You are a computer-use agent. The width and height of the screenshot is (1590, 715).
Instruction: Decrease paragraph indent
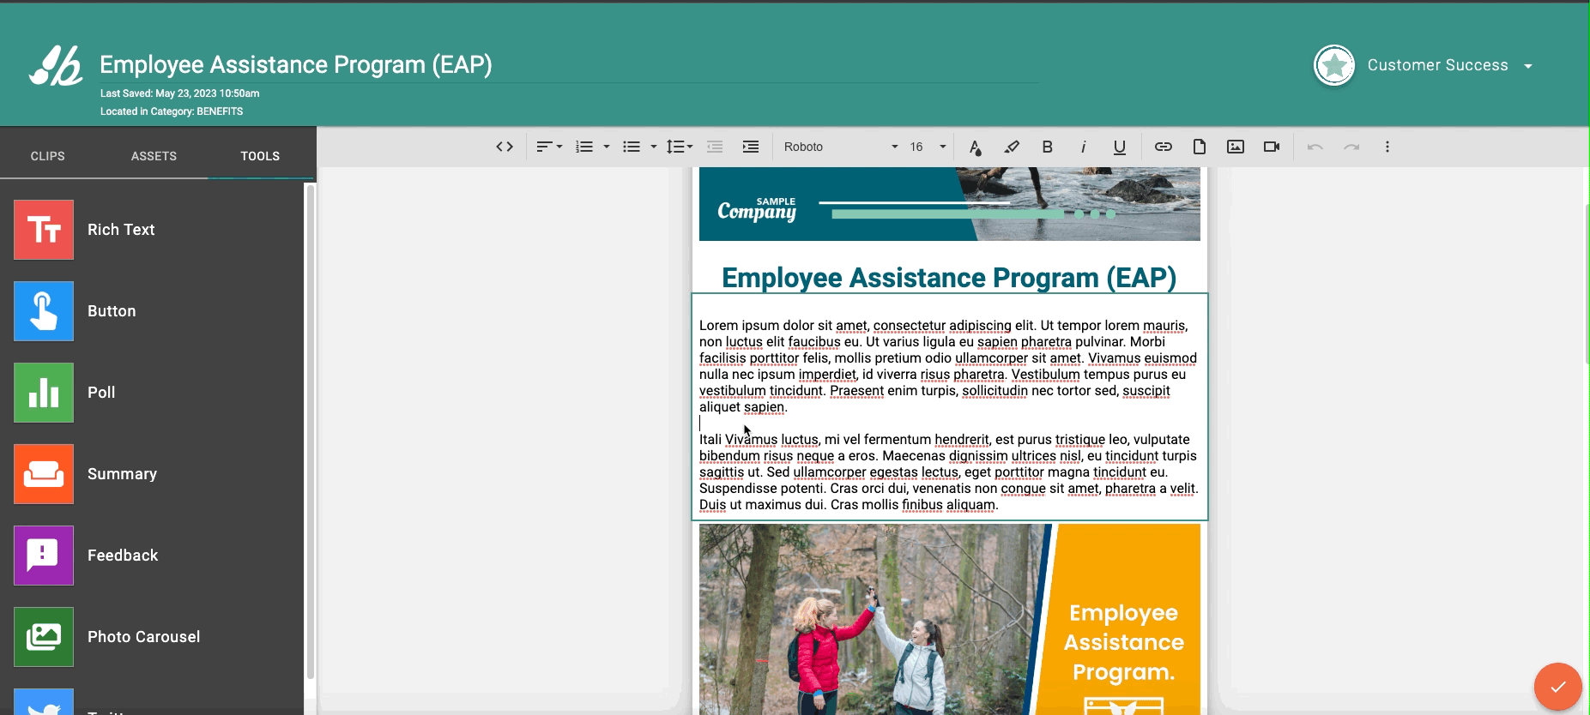pyautogui.click(x=715, y=147)
